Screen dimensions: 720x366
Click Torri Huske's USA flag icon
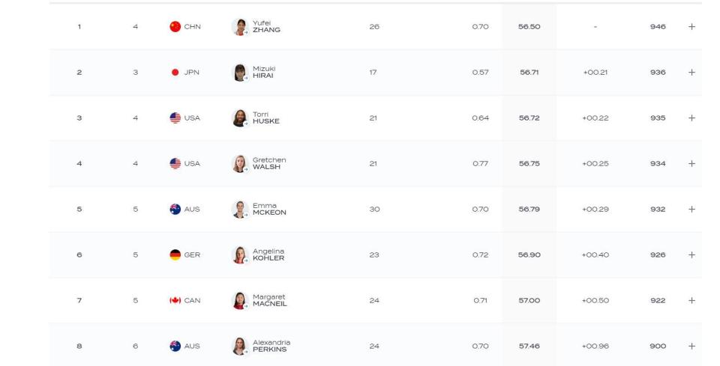[x=175, y=118]
